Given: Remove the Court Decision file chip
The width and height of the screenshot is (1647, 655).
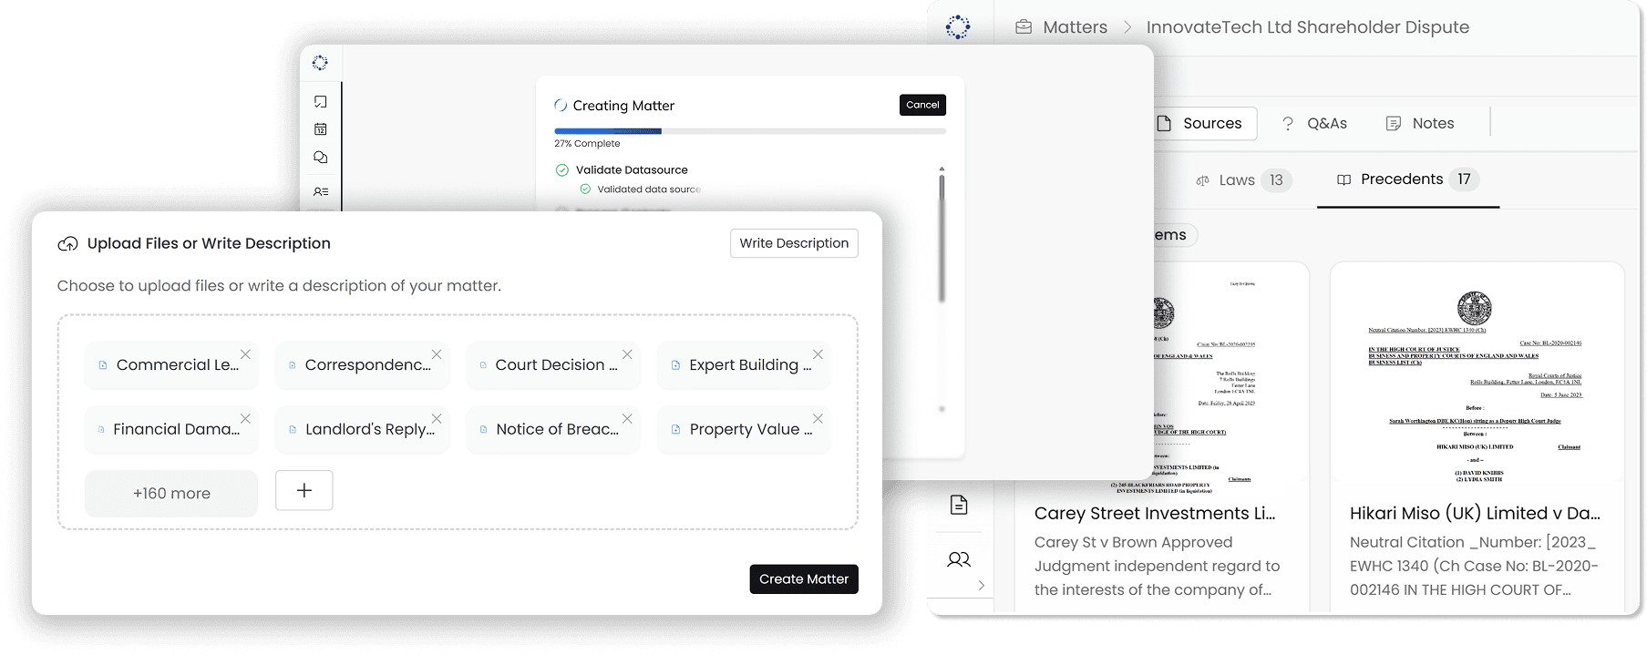Looking at the screenshot, I should pos(627,354).
